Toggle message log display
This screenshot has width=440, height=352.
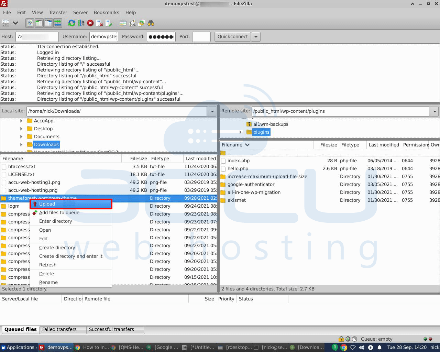click(30, 23)
